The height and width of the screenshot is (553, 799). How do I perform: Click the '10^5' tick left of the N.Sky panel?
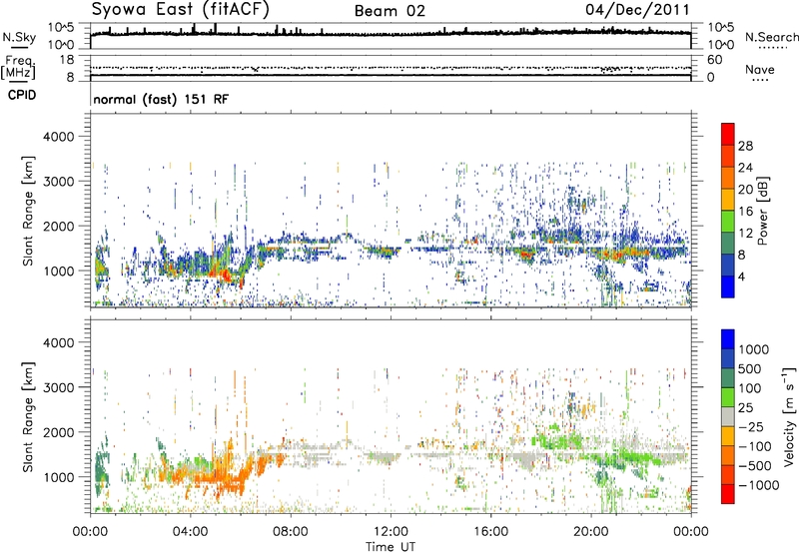point(61,28)
